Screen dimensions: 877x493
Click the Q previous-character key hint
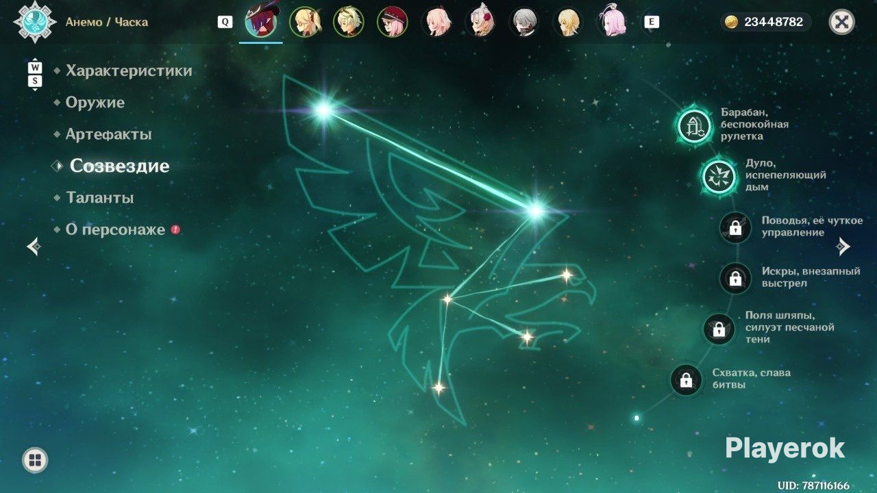225,22
